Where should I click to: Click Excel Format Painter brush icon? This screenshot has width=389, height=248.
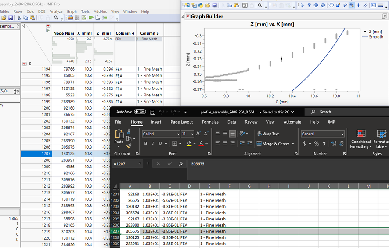click(x=128, y=146)
